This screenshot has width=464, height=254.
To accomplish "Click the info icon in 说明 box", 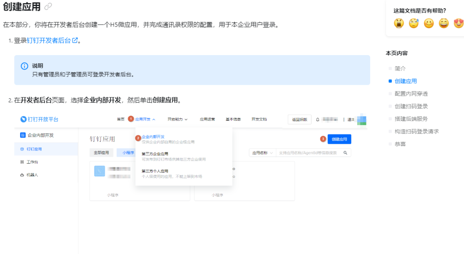I will click(x=24, y=66).
